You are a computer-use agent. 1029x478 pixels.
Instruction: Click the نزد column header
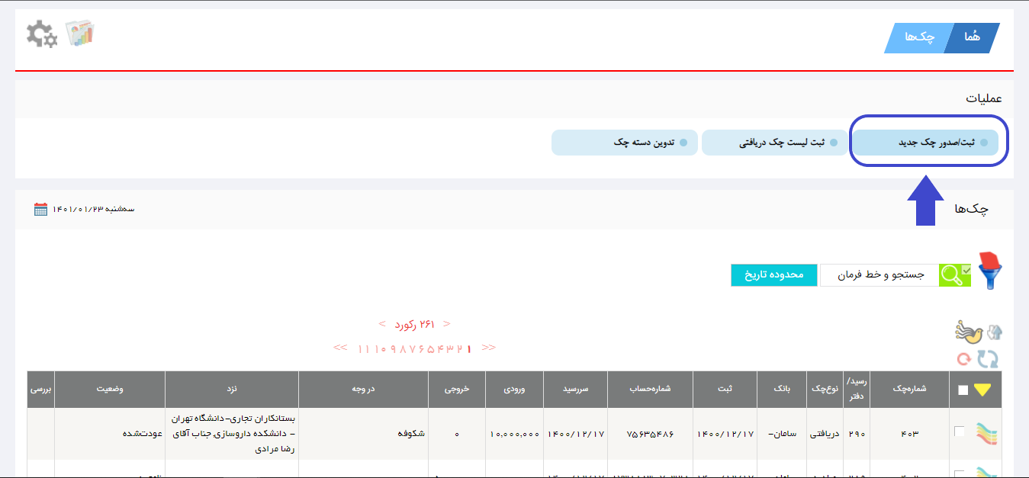coord(232,389)
